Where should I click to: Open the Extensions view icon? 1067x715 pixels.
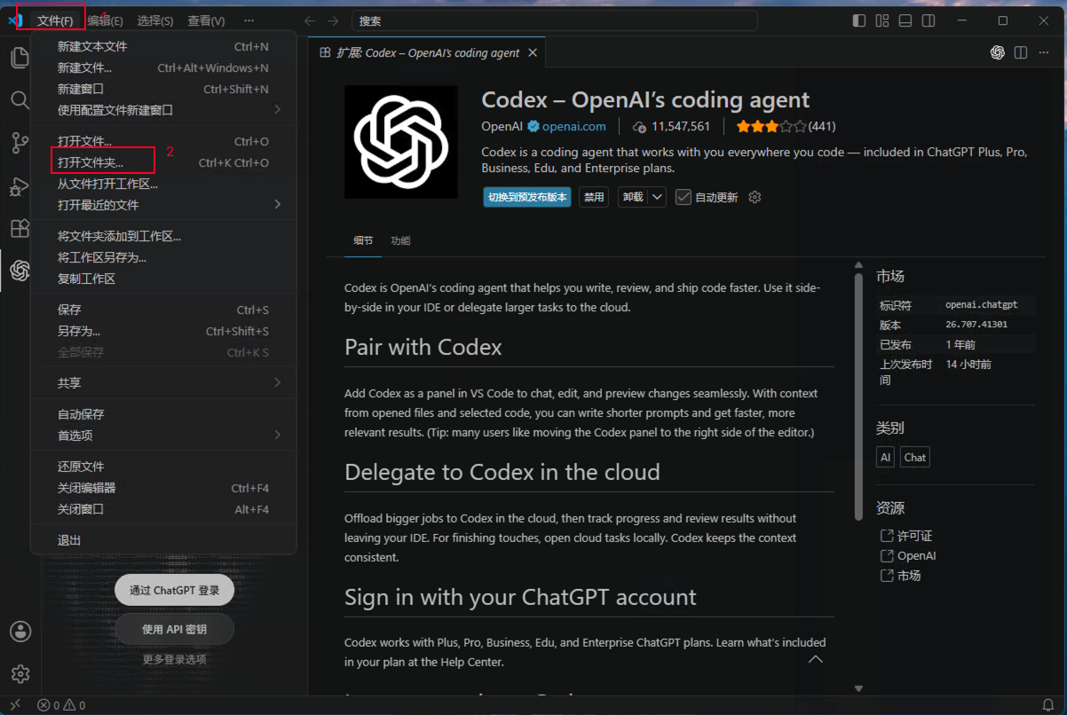tap(20, 228)
